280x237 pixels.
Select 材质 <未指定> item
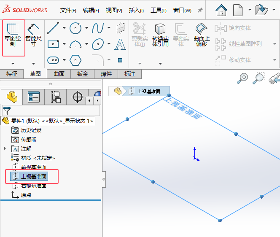click(x=33, y=158)
